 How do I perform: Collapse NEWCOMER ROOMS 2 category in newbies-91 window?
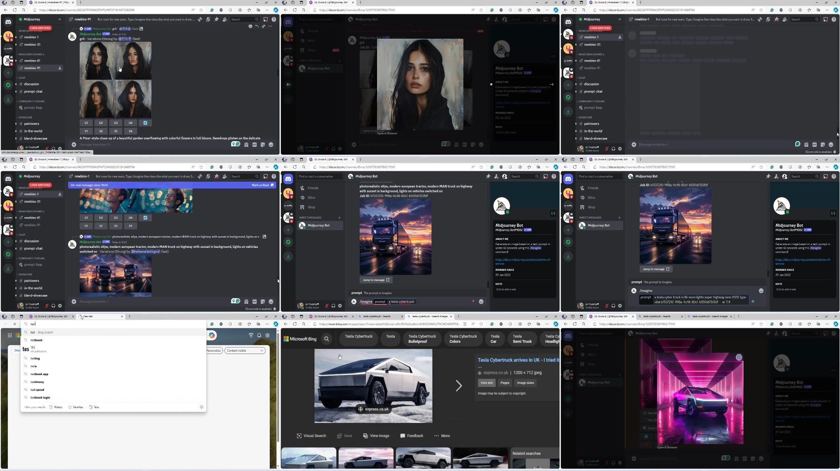point(30,54)
